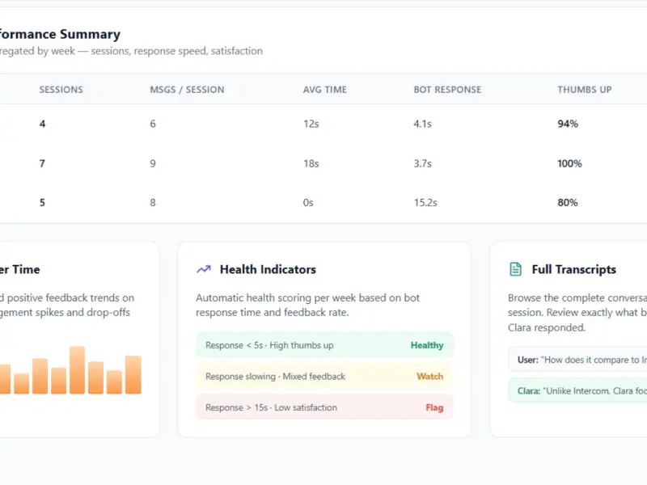Click the Health Indicators trend arrow icon
Viewport: 647px width, 485px height.
204,269
